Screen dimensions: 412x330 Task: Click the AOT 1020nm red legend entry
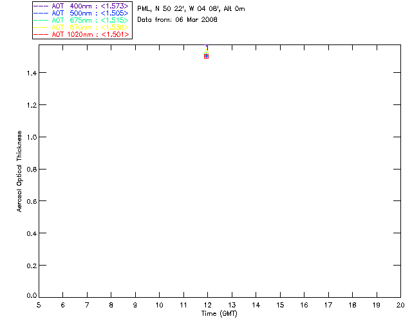click(82, 34)
